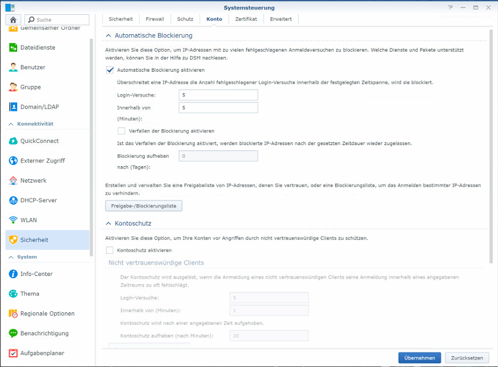Enable Verfallen der Blockierung aktivieren
498x367 pixels.
coord(121,131)
